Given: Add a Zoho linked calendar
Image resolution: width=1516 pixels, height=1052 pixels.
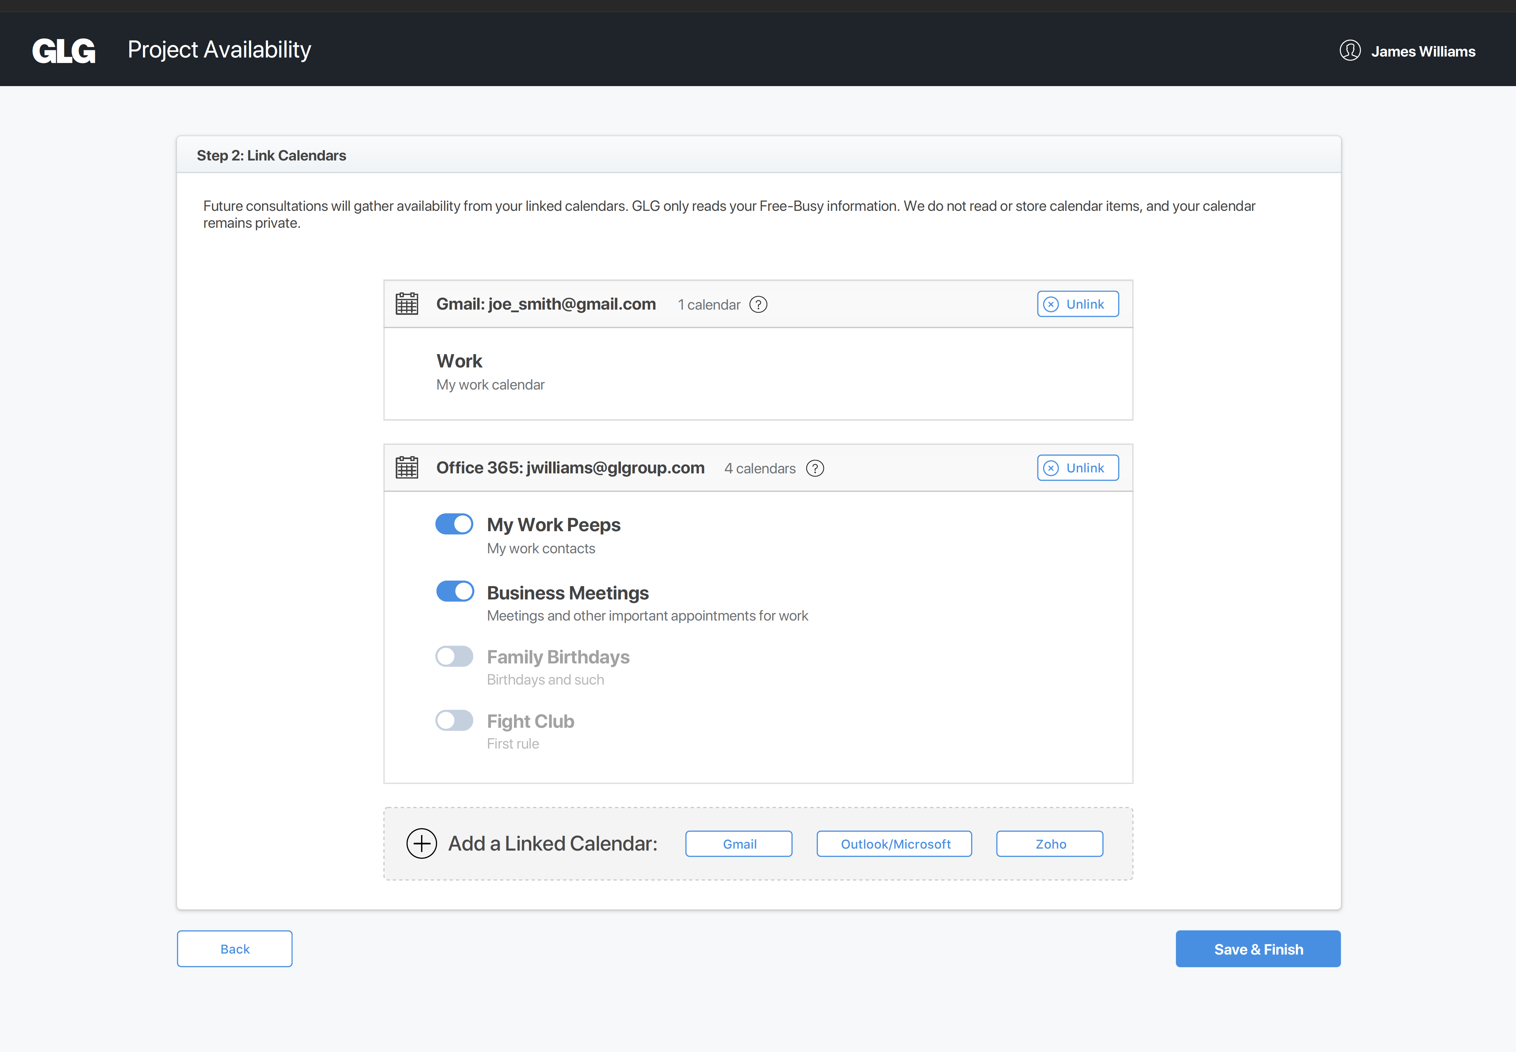Looking at the screenshot, I should [1050, 844].
